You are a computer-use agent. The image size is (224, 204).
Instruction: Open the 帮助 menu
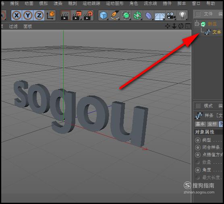[x=211, y=3]
